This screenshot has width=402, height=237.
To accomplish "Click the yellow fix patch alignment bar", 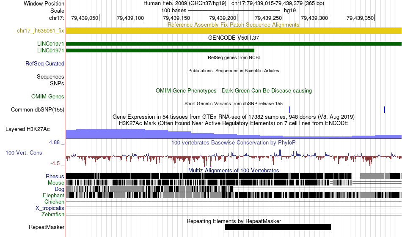I will point(234,30).
